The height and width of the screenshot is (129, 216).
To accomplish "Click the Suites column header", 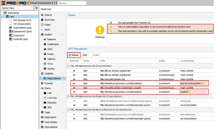I will tap(168, 61).
